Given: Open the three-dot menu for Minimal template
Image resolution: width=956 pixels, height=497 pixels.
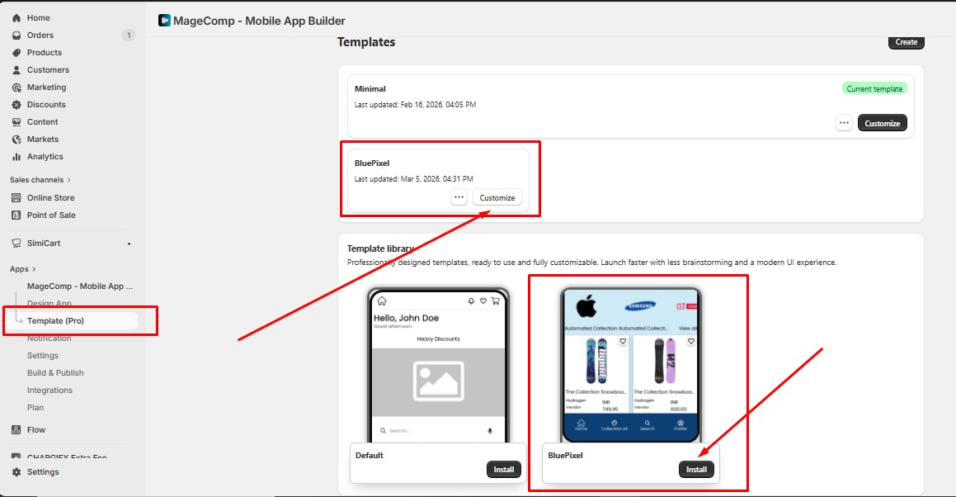Looking at the screenshot, I should pos(844,123).
